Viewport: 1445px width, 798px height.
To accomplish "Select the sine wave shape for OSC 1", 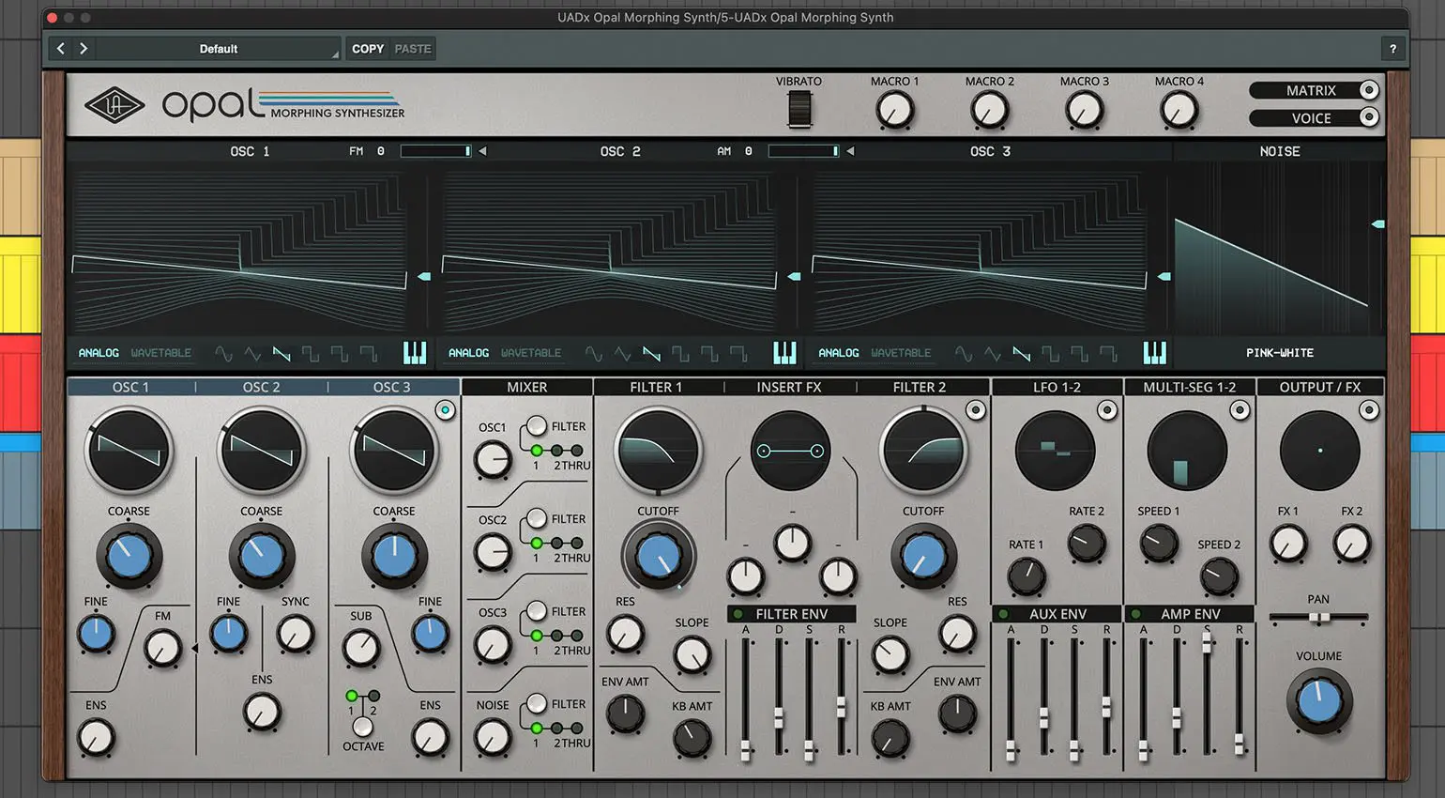I will click(224, 353).
